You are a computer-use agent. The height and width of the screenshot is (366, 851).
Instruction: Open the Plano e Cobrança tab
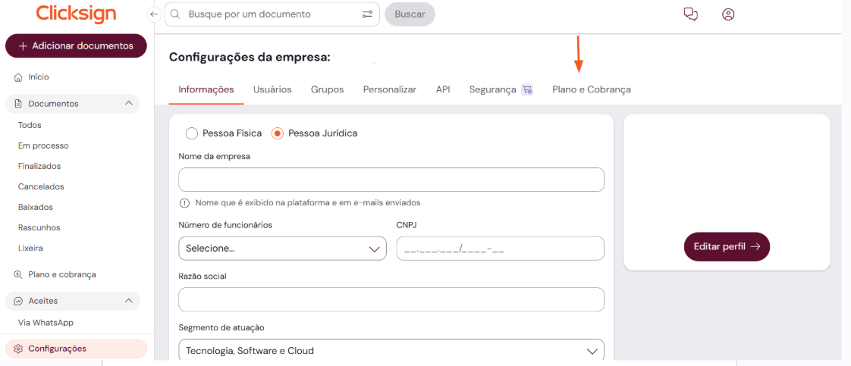591,89
